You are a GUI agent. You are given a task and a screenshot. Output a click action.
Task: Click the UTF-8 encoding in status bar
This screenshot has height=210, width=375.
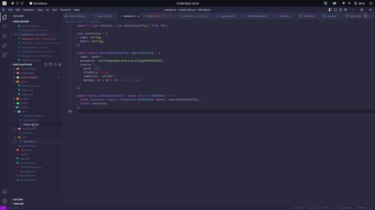point(325,208)
